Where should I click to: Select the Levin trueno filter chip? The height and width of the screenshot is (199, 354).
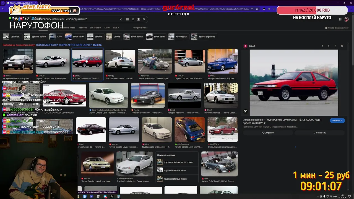(133, 36)
